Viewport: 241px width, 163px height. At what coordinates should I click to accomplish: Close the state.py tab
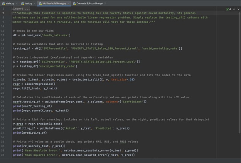coord(17,3)
